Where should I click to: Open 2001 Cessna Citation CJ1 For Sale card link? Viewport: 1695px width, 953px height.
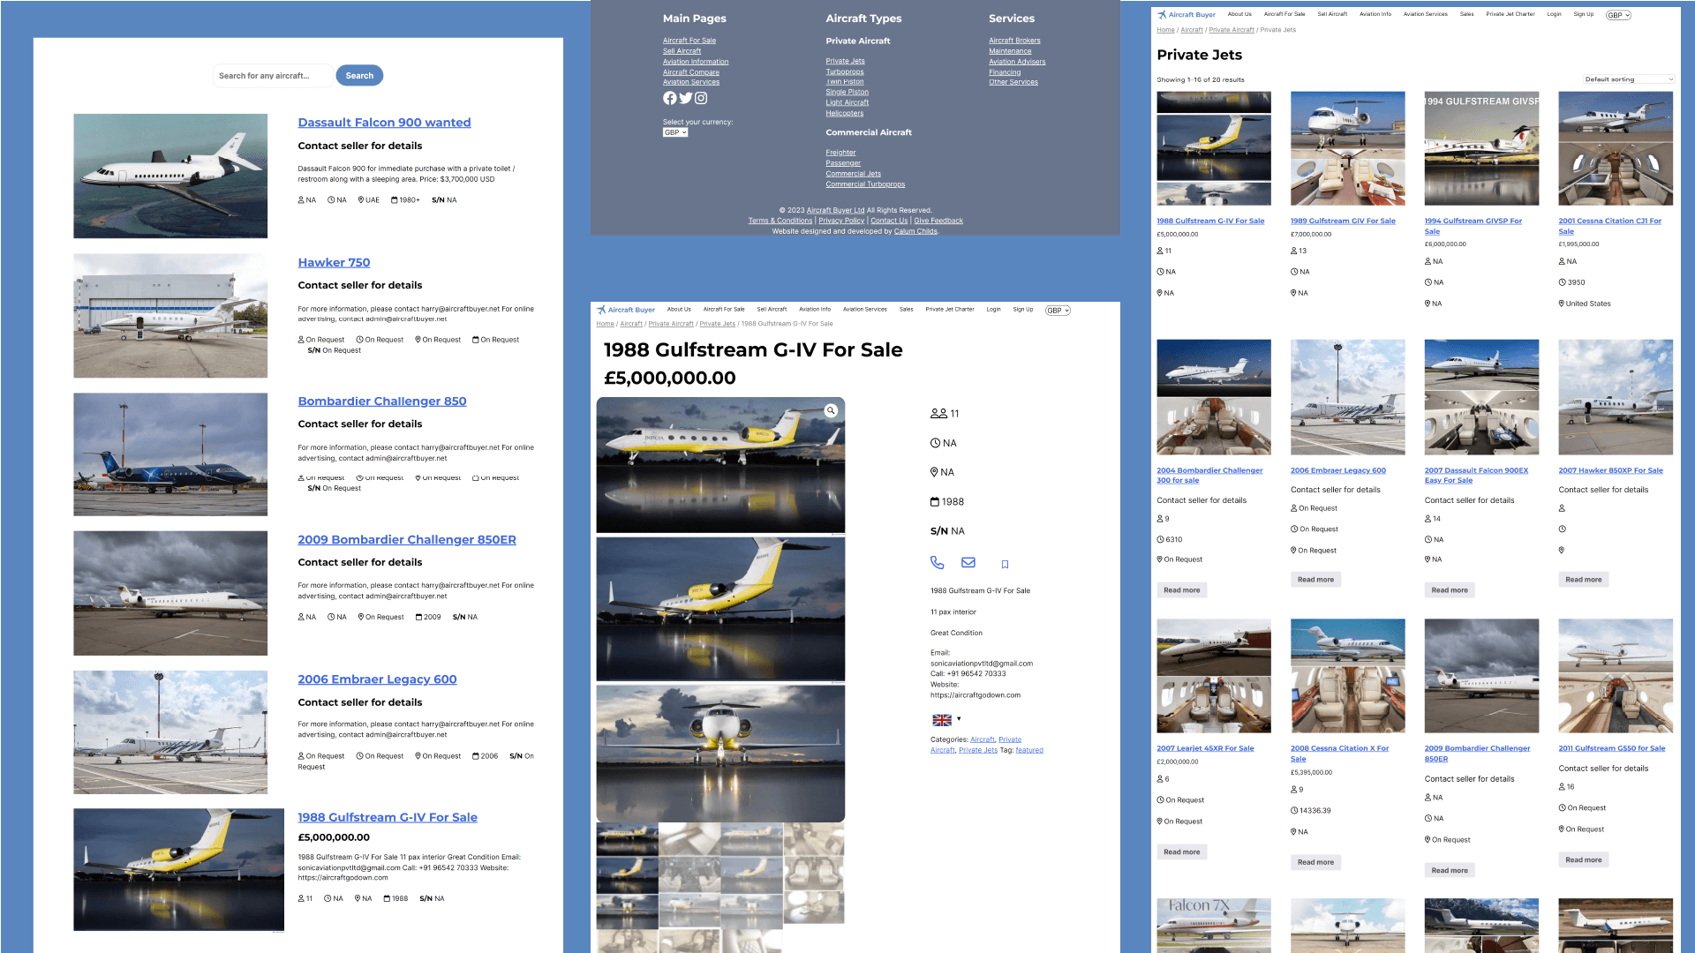click(x=1609, y=227)
